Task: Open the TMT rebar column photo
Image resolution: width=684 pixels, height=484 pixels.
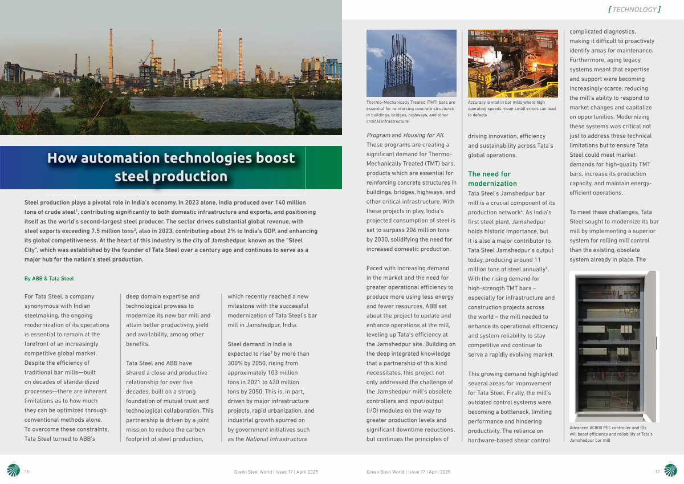Action: pyautogui.click(x=412, y=63)
